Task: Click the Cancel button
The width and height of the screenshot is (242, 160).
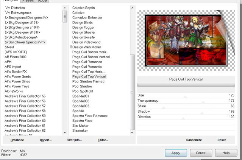Action: point(201,153)
